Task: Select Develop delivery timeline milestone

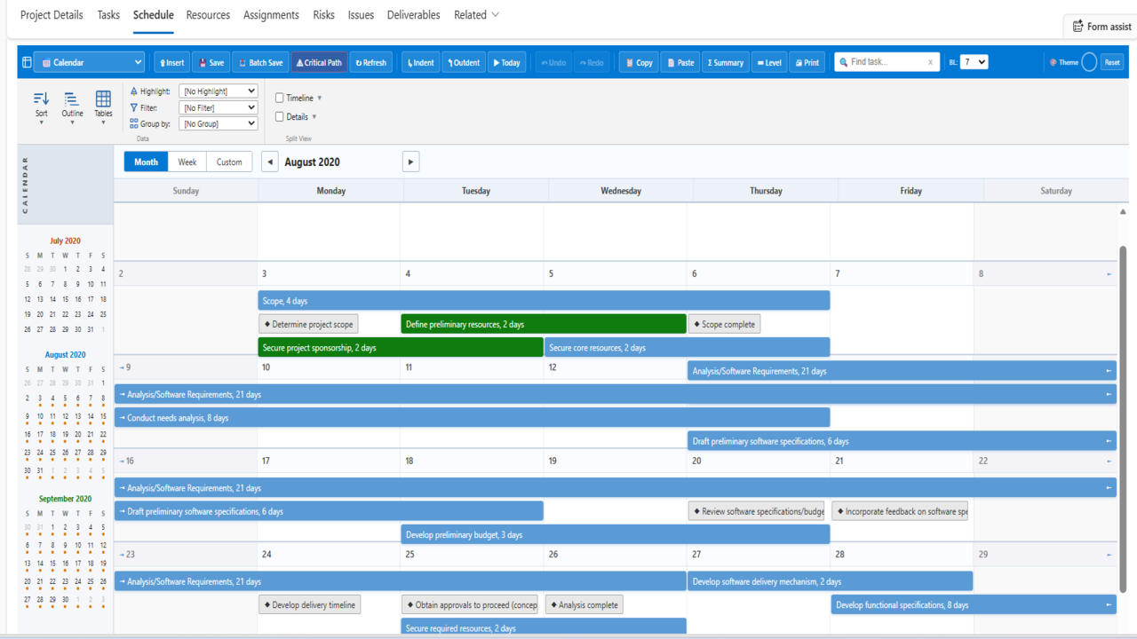Action: coord(310,605)
